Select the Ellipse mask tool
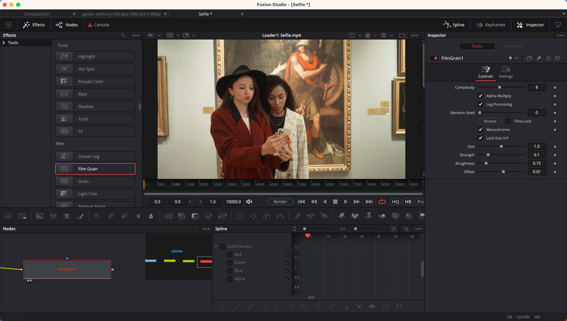The width and height of the screenshot is (567, 321). pyautogui.click(x=254, y=216)
